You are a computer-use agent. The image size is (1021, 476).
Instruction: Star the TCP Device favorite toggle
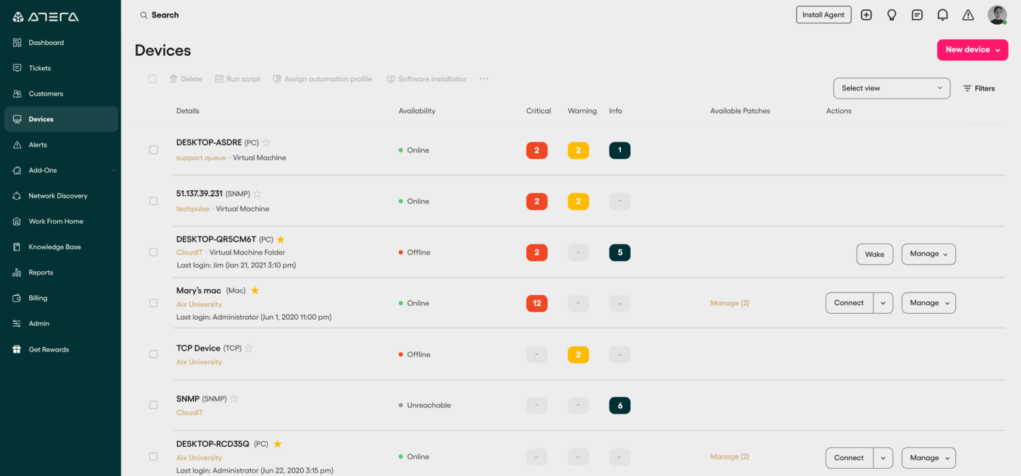coord(248,348)
